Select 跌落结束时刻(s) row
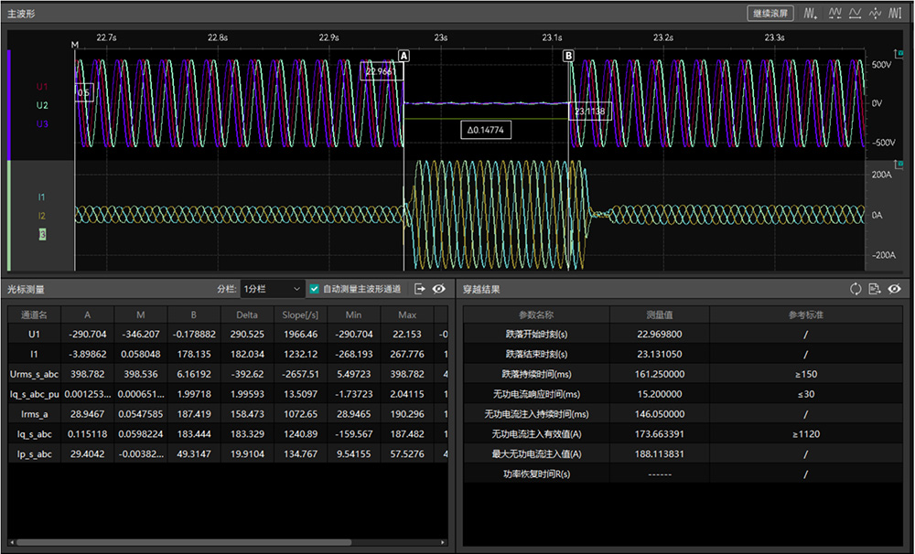The image size is (915, 554). click(683, 354)
